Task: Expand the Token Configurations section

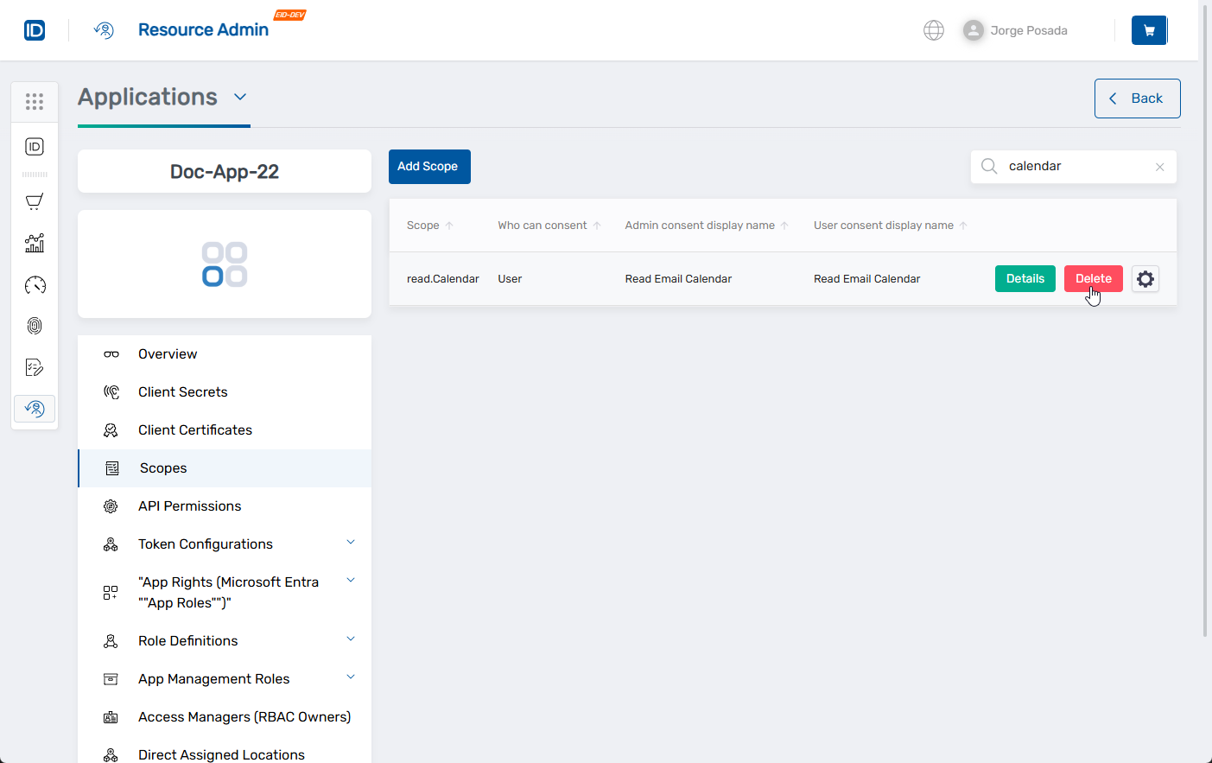Action: click(x=351, y=543)
